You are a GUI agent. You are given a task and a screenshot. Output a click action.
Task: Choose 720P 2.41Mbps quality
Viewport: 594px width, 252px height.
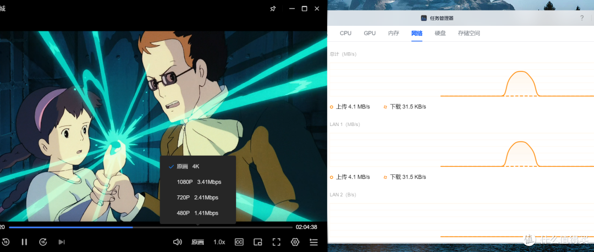click(198, 198)
